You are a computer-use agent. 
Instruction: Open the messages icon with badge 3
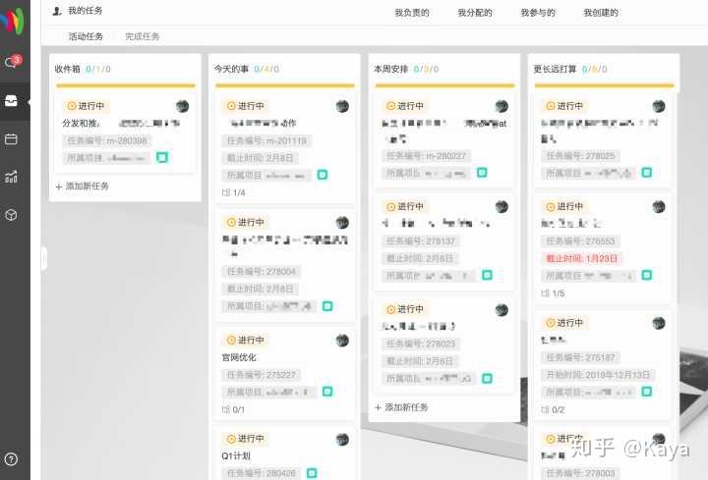[x=13, y=61]
